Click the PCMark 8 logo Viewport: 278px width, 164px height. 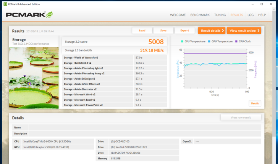[x=29, y=15]
